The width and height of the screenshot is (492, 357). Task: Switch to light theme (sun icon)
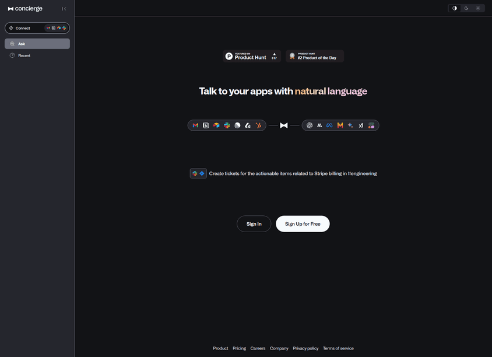478,8
